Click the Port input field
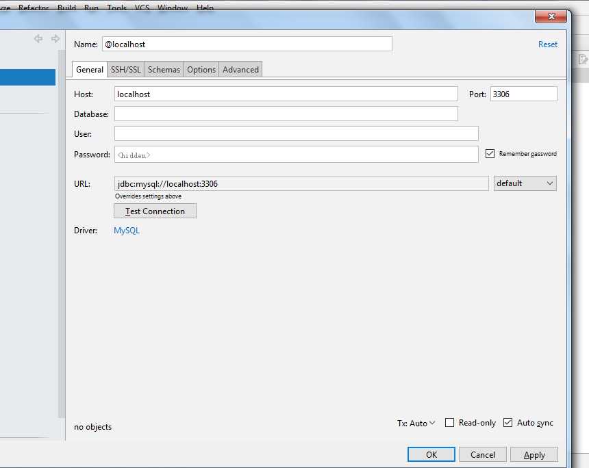The height and width of the screenshot is (468, 589). tap(524, 94)
